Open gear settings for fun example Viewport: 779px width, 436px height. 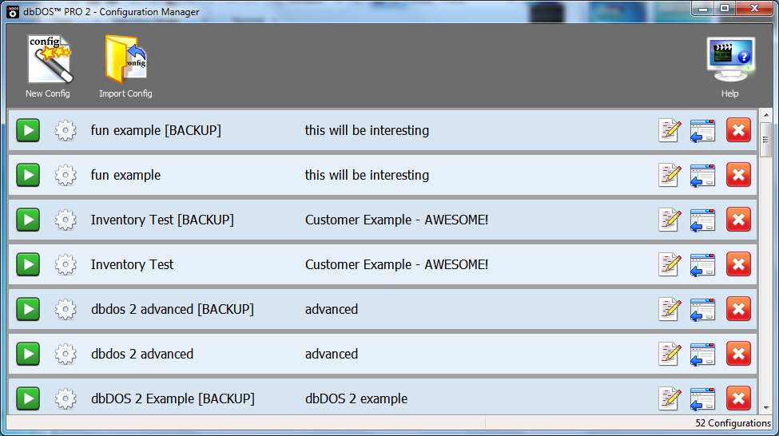click(x=66, y=176)
